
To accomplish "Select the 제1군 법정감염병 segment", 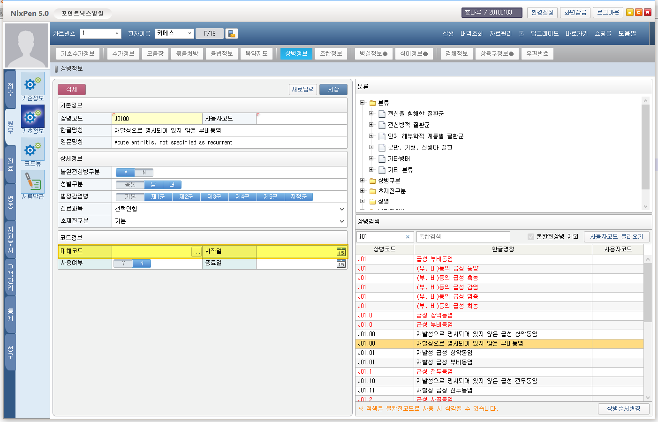I will coord(158,197).
